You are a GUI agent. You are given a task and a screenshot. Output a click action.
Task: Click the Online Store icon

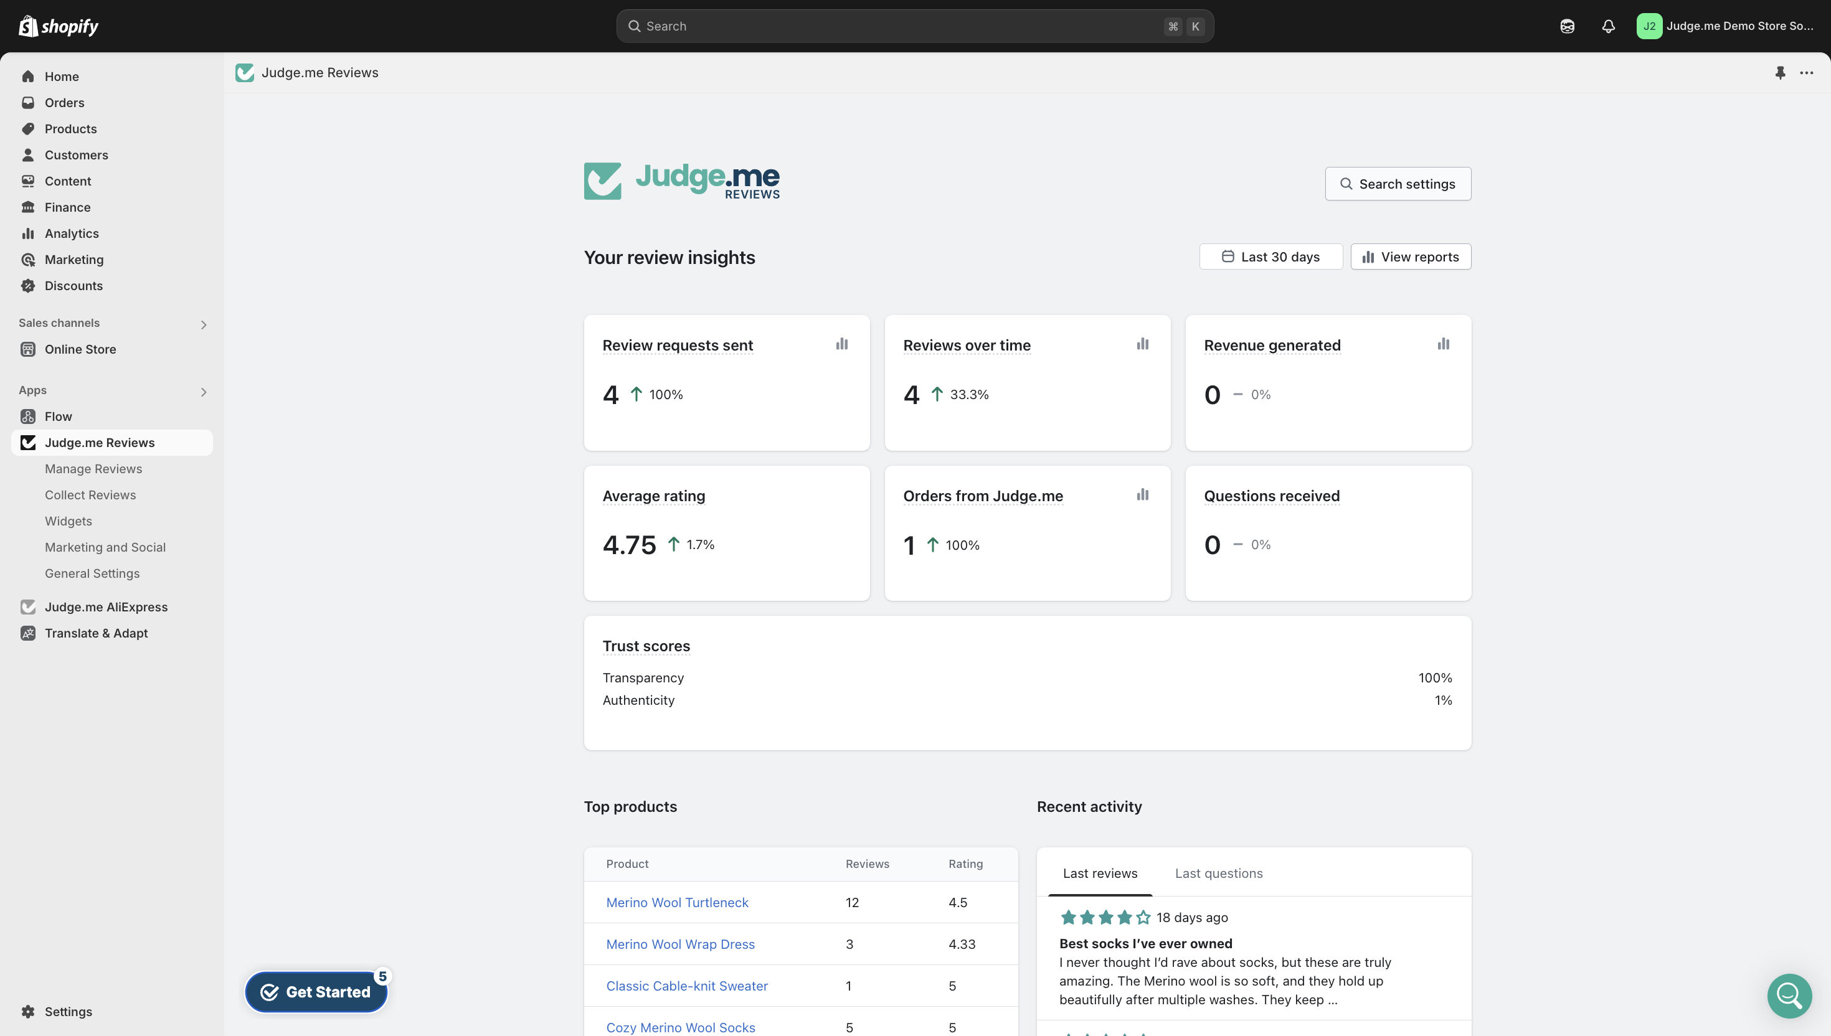(28, 349)
